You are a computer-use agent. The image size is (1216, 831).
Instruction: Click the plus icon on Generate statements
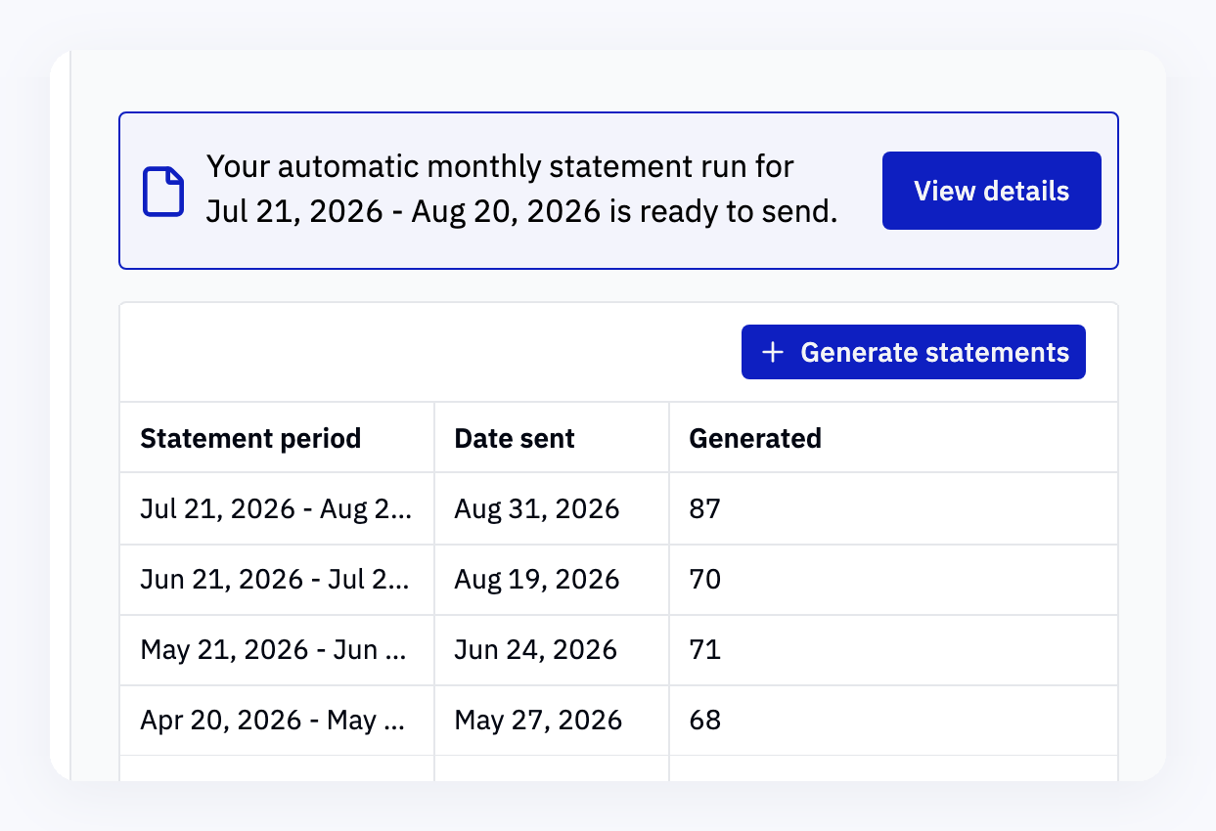[x=773, y=352]
